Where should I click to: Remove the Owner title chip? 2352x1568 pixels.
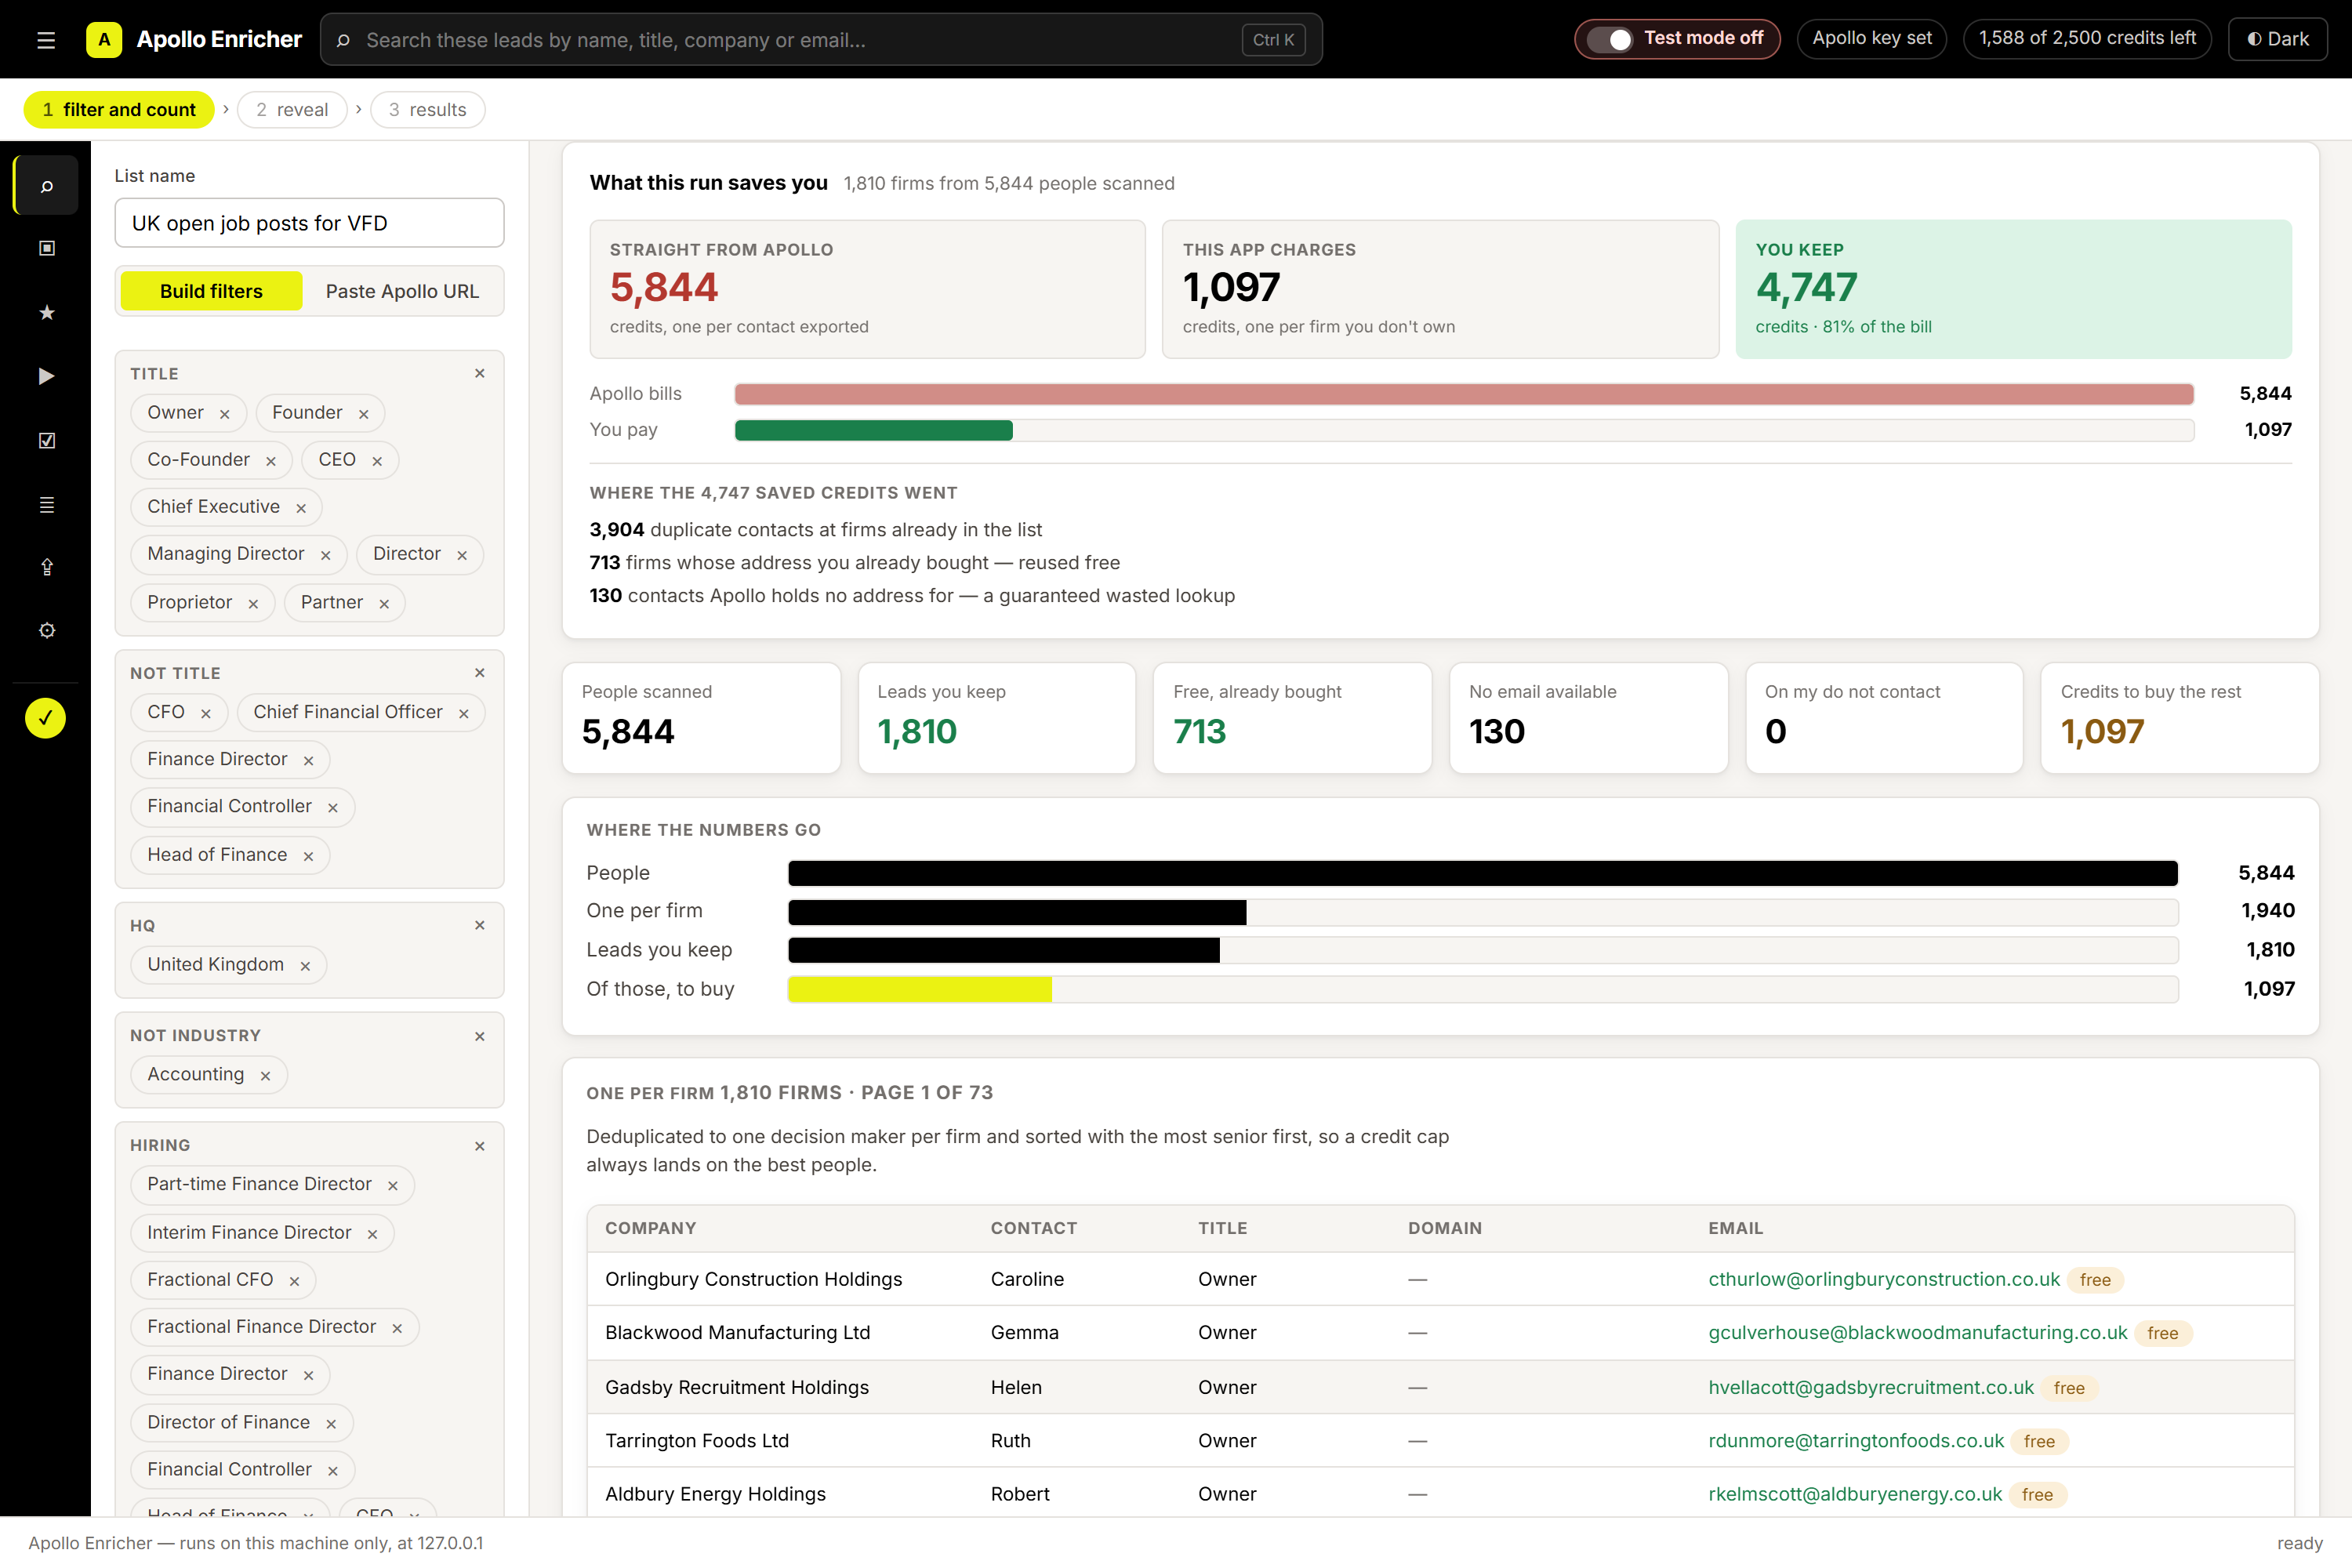[x=225, y=414]
